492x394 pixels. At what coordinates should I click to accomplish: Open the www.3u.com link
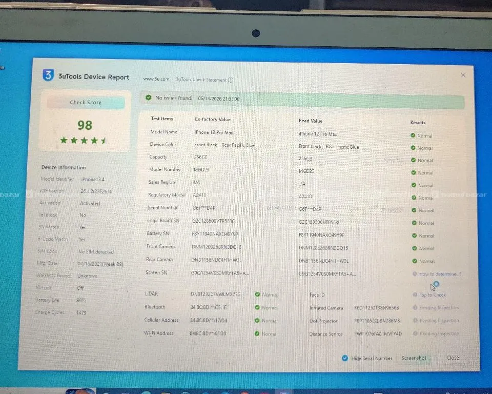156,79
